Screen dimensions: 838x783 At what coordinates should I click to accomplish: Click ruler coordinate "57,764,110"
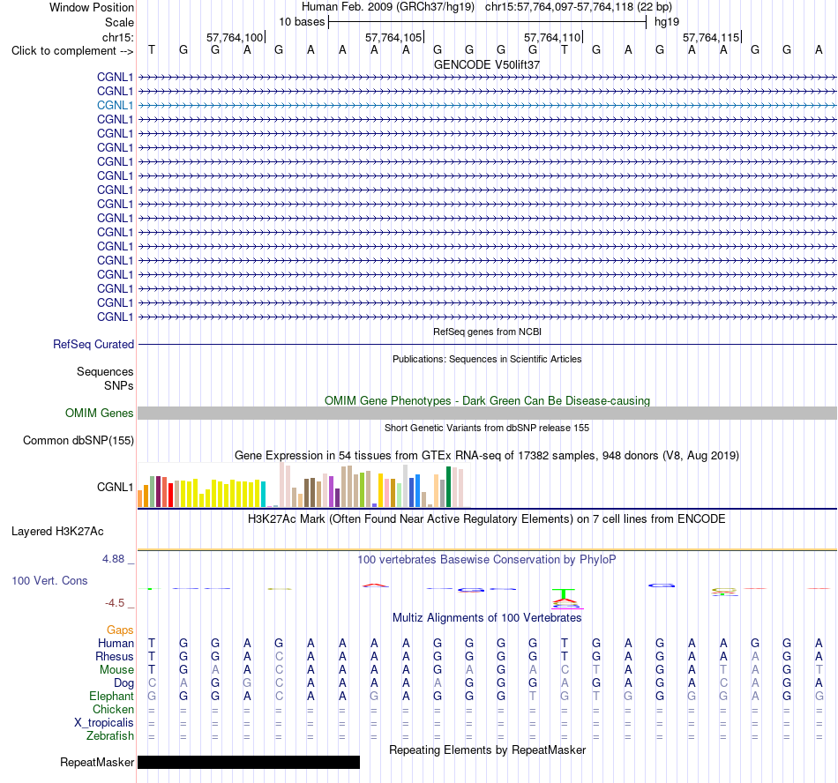click(552, 37)
